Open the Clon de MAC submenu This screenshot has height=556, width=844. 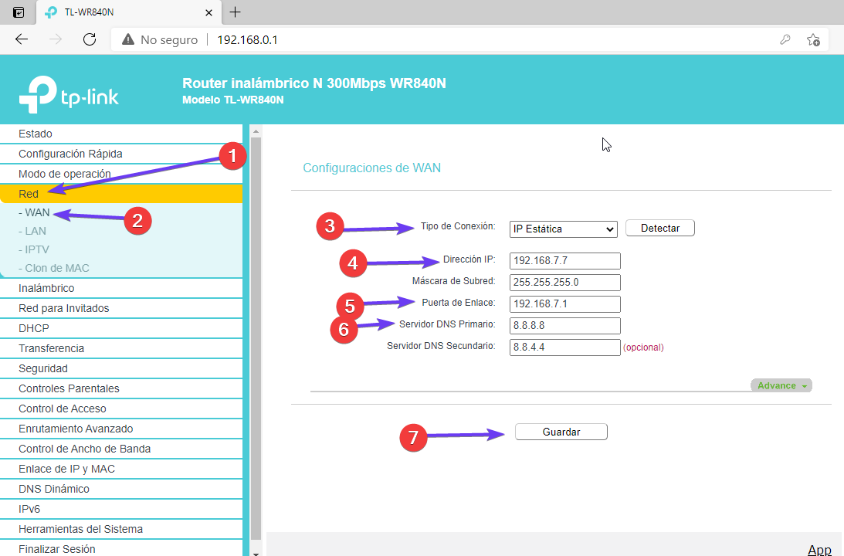[x=56, y=268]
